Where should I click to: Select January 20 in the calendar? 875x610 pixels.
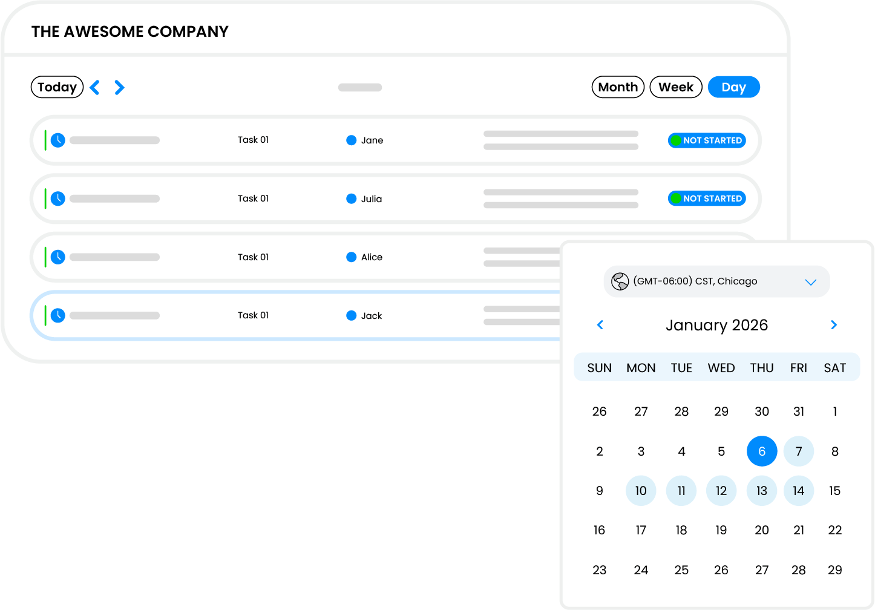point(761,530)
